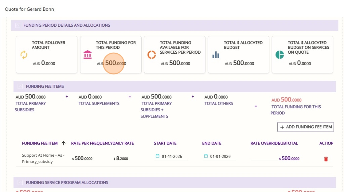This screenshot has width=344, height=192.
Task: Click the Add Funding Fee Item button
Action: click(306, 127)
